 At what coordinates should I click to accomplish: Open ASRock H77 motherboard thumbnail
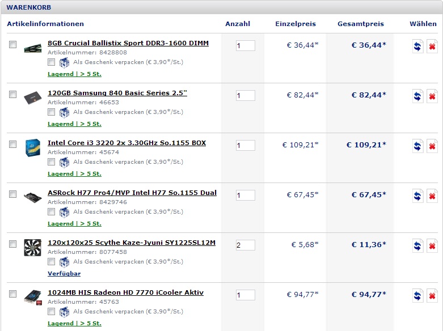coord(33,197)
